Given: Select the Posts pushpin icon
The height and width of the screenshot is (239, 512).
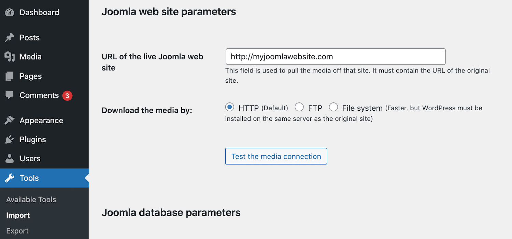Looking at the screenshot, I should (x=9, y=37).
